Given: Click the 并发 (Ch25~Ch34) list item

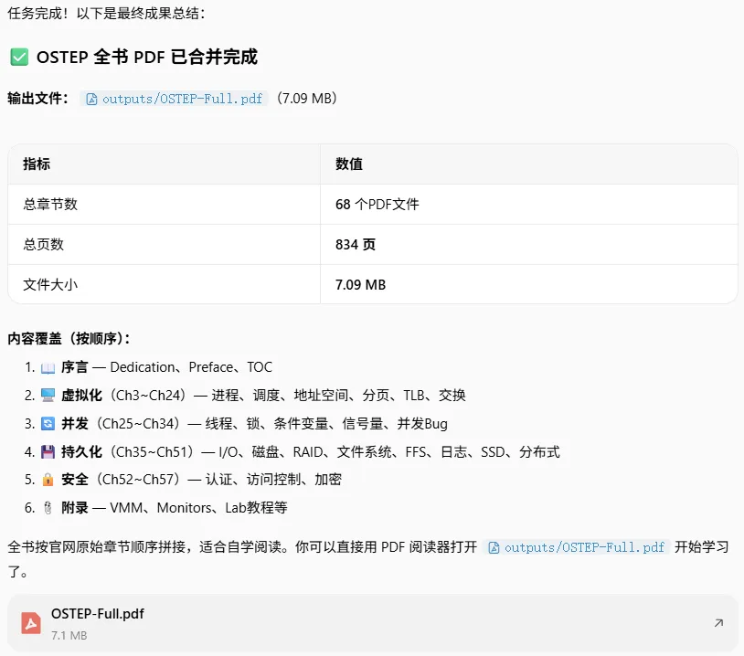Looking at the screenshot, I should tap(254, 423).
